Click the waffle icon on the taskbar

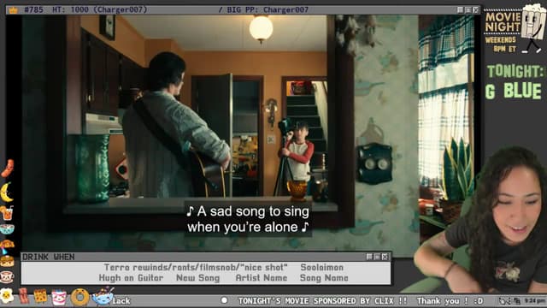(x=40, y=296)
